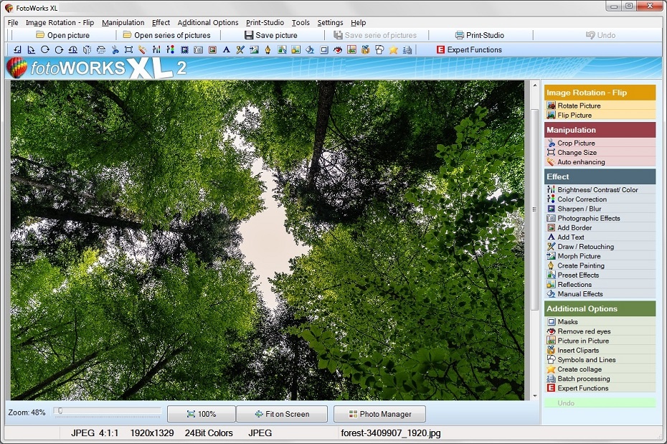Select Photographic Effects in the side panel

click(x=600, y=218)
